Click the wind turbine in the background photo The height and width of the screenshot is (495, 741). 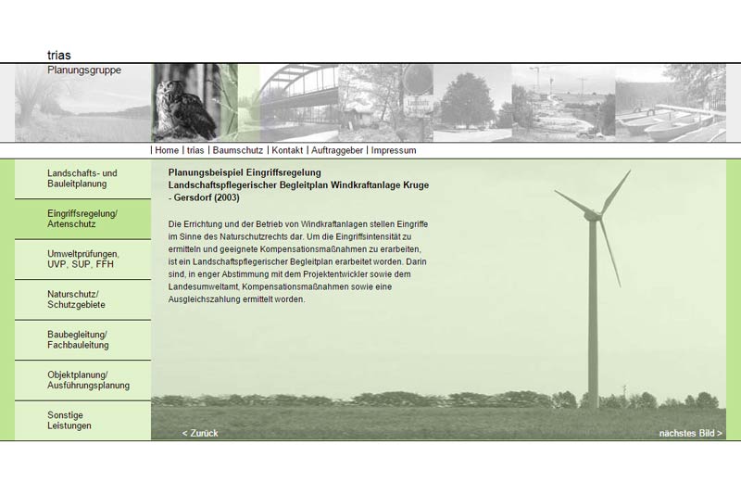tap(593, 288)
